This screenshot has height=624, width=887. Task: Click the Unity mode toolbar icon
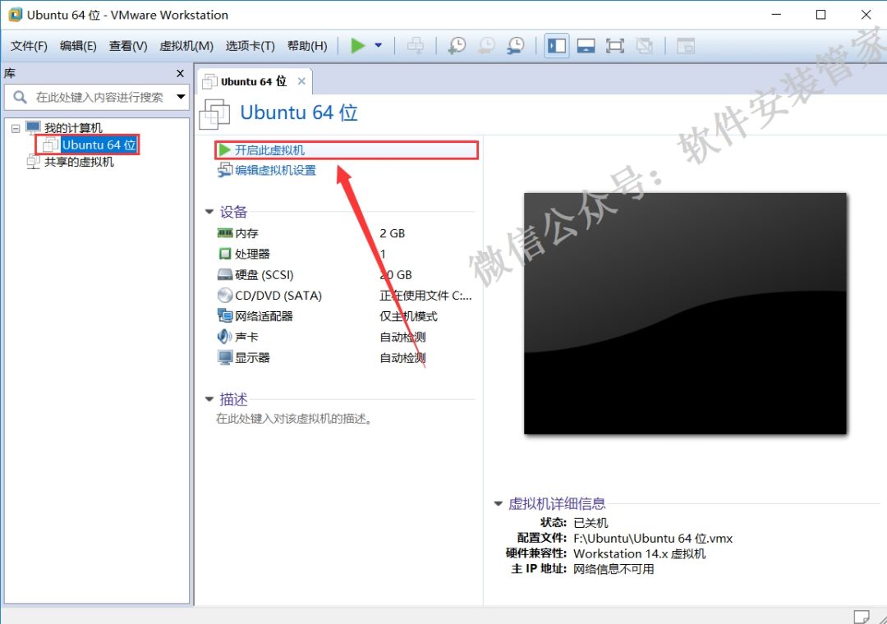pyautogui.click(x=645, y=46)
